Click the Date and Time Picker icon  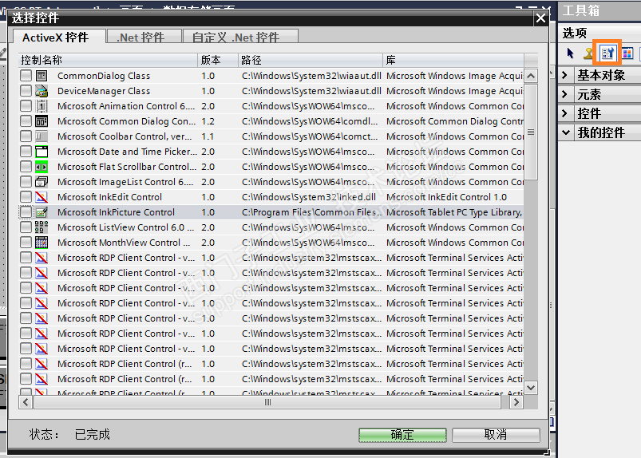tap(42, 152)
